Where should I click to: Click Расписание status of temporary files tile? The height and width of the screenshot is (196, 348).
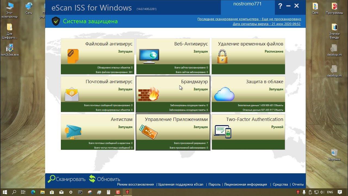274,51
